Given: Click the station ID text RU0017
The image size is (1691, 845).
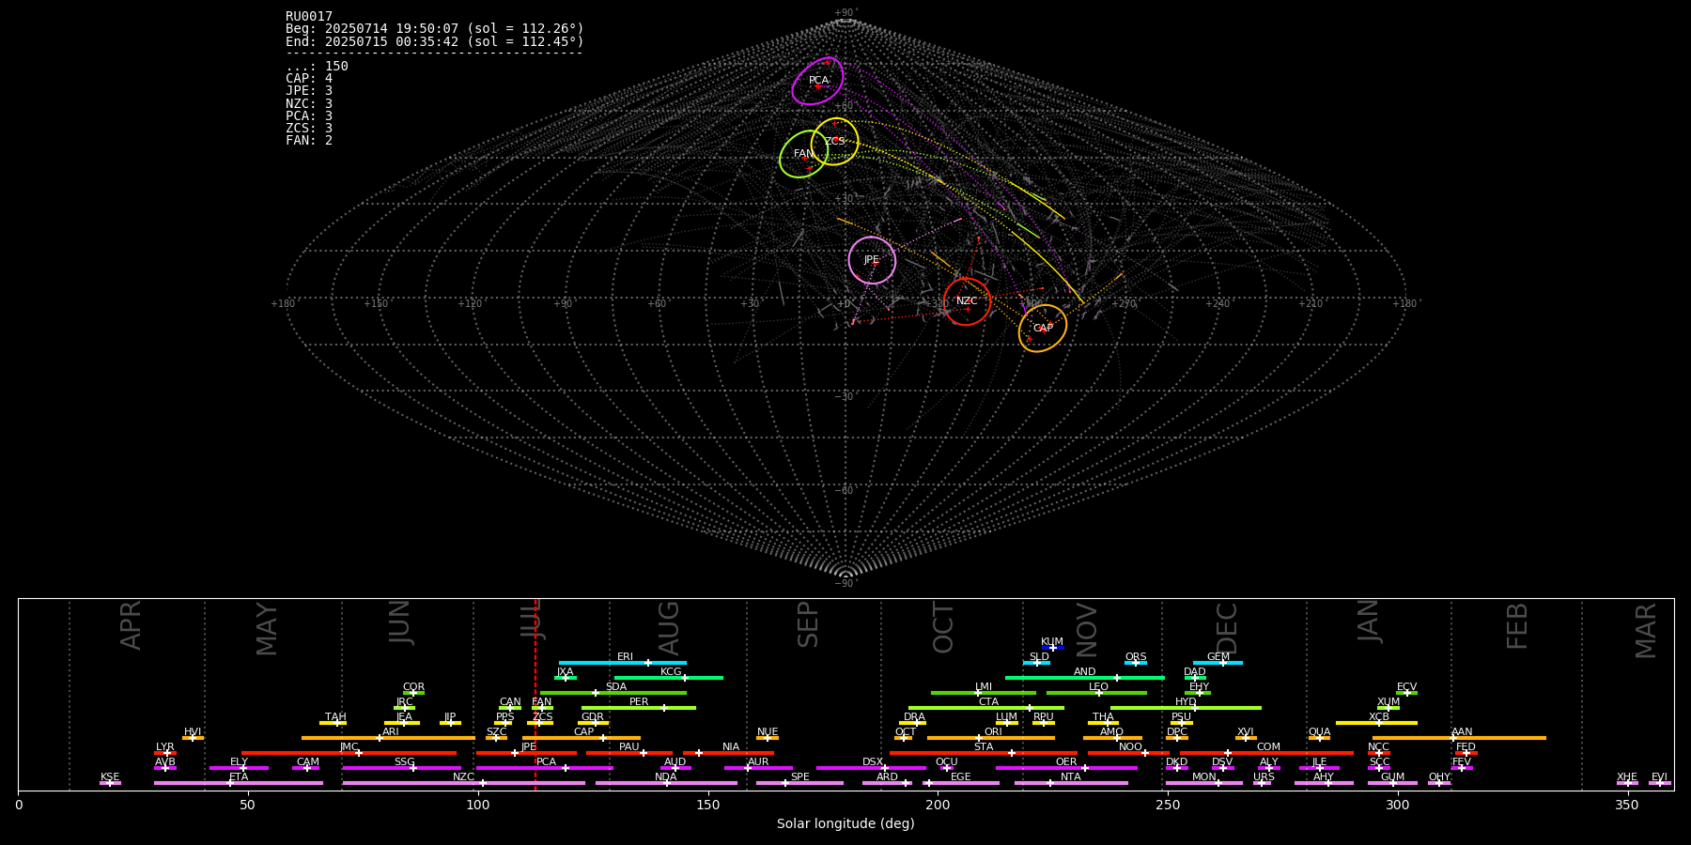Looking at the screenshot, I should 309,17.
